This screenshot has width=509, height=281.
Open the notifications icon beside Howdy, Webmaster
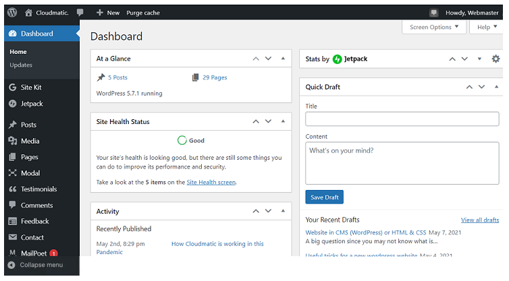click(x=433, y=13)
